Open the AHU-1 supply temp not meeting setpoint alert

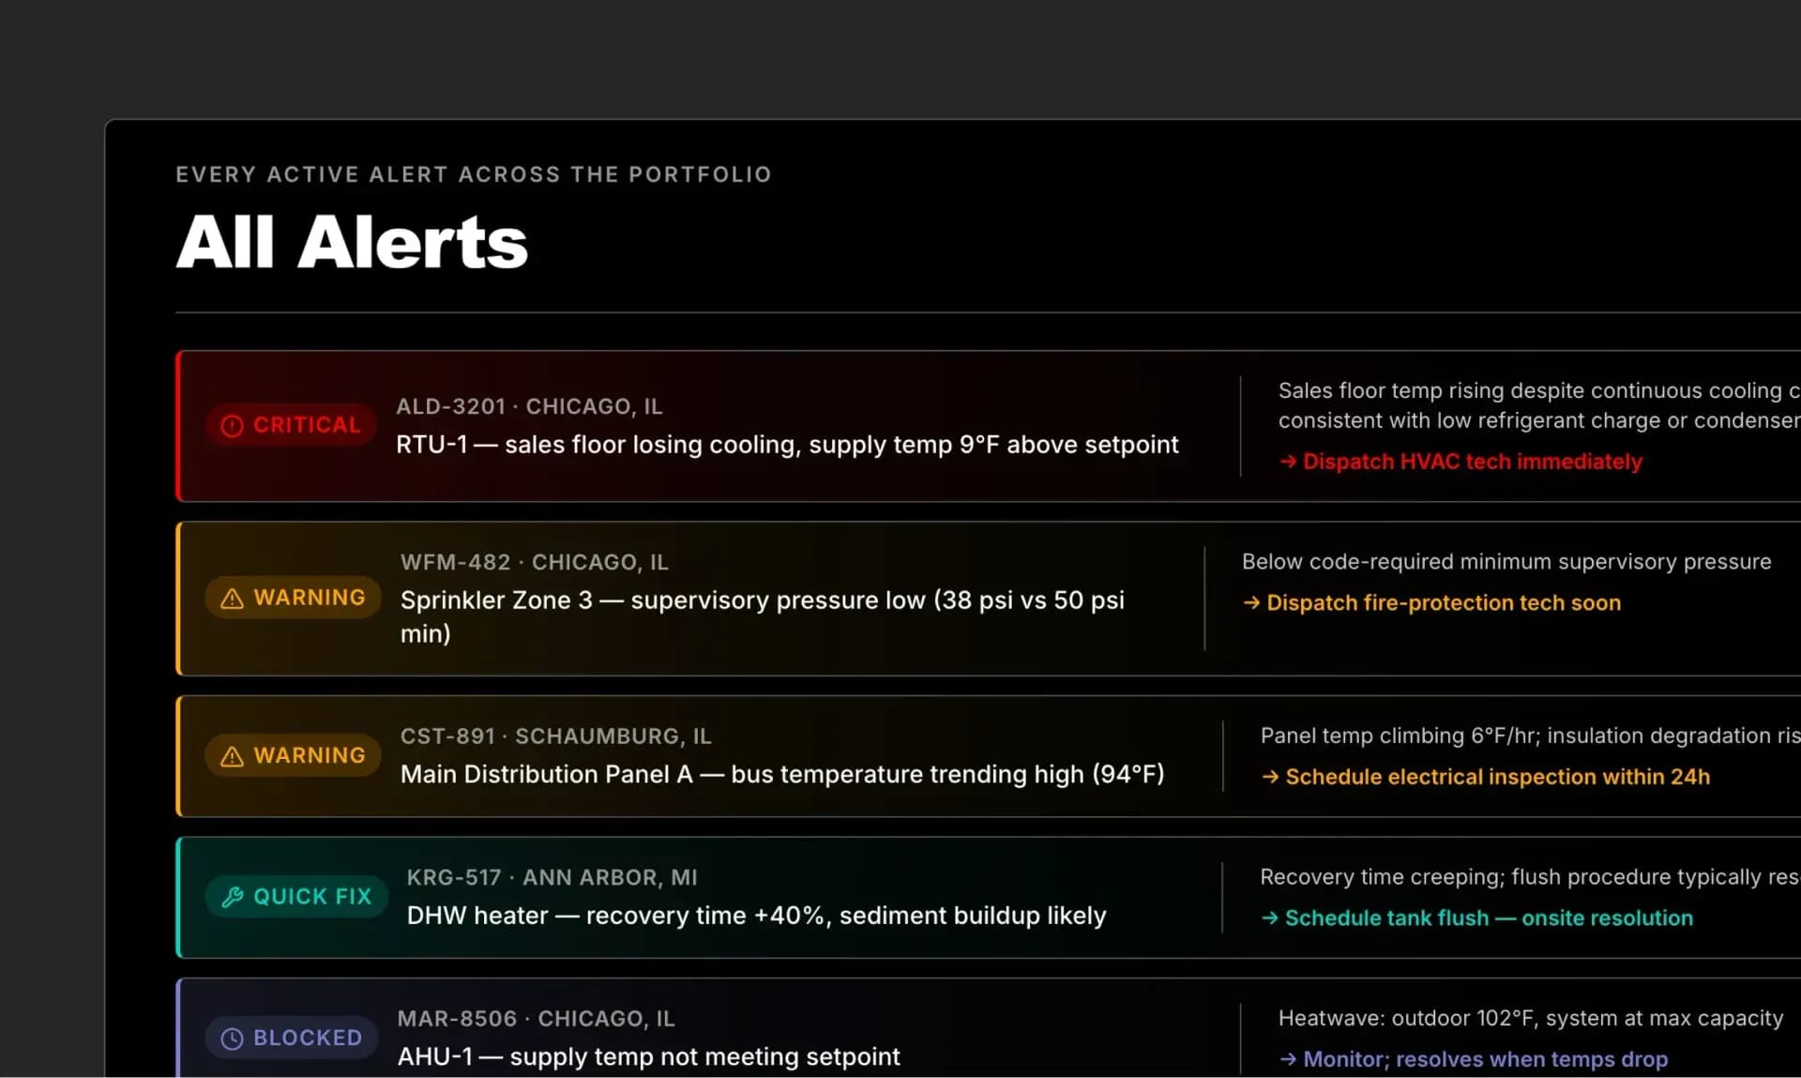[649, 1056]
